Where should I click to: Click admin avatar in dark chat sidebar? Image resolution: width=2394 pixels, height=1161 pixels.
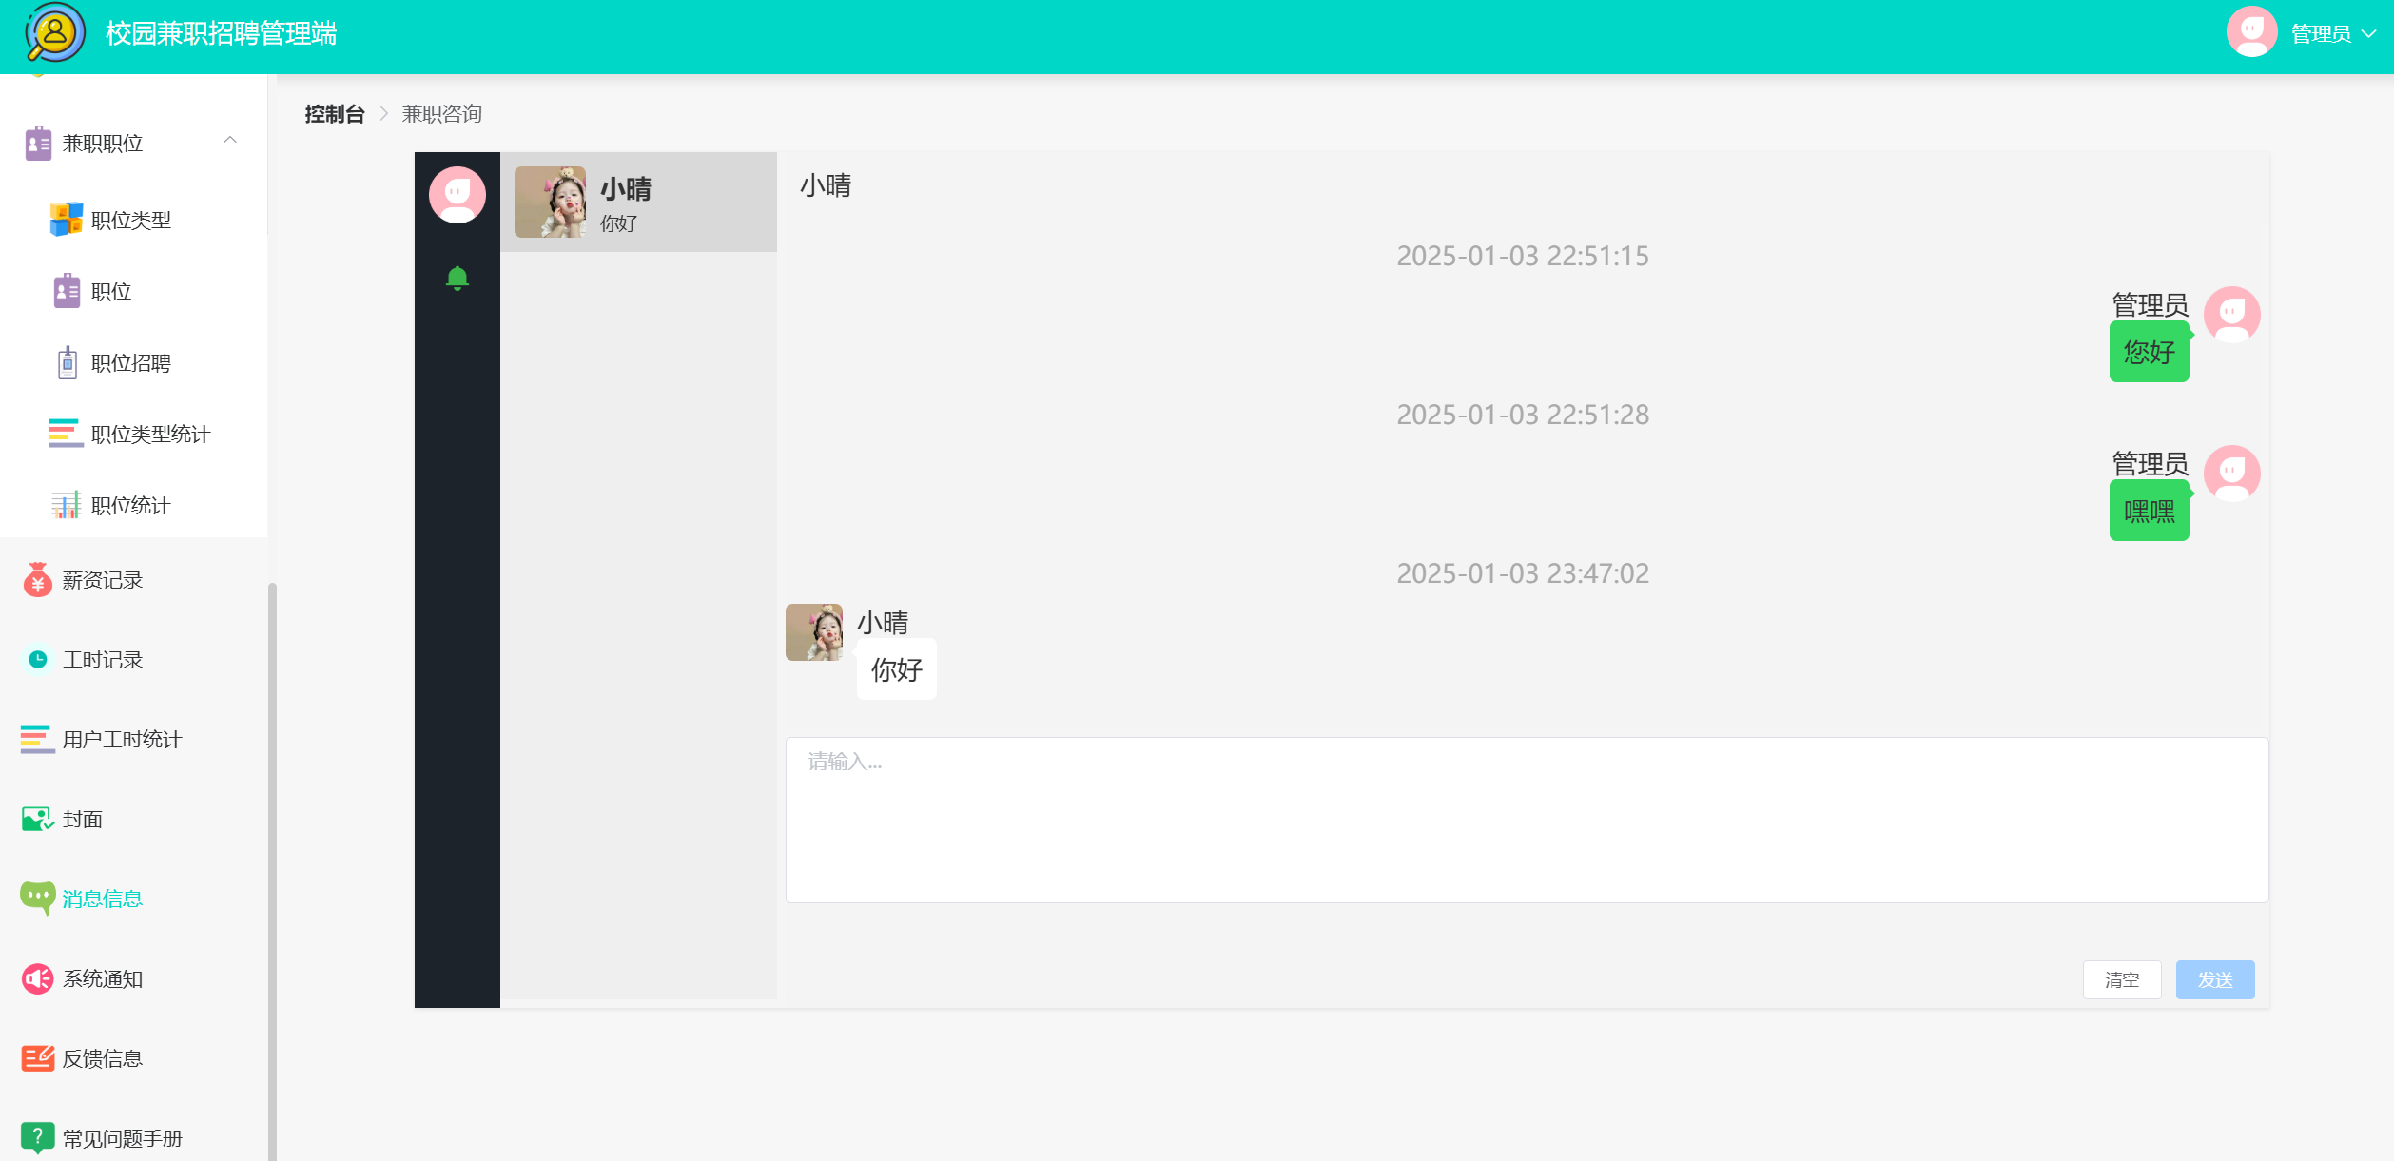coord(457,194)
